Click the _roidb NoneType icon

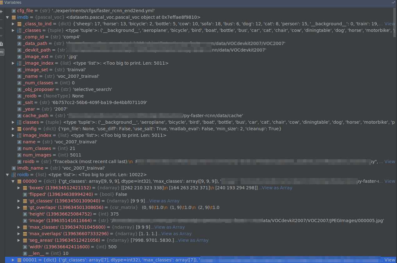(x=19, y=96)
